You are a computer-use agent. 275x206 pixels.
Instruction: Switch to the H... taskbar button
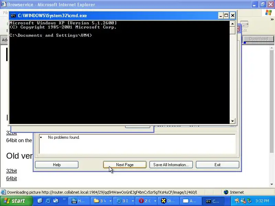pos(78,201)
